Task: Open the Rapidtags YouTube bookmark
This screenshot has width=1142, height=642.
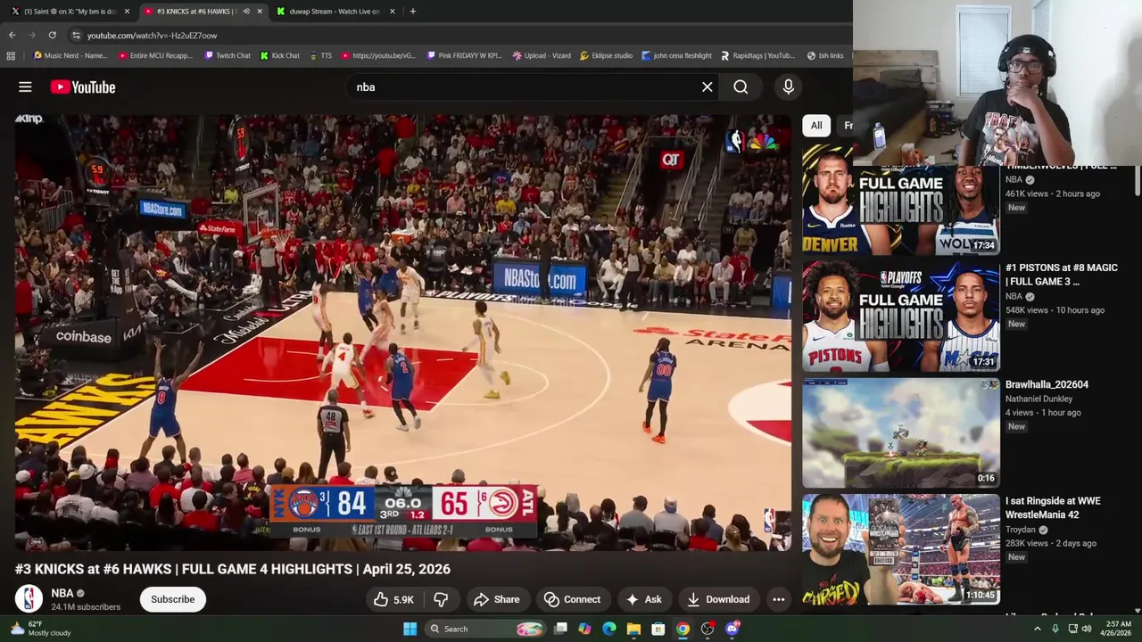Action: pos(757,55)
